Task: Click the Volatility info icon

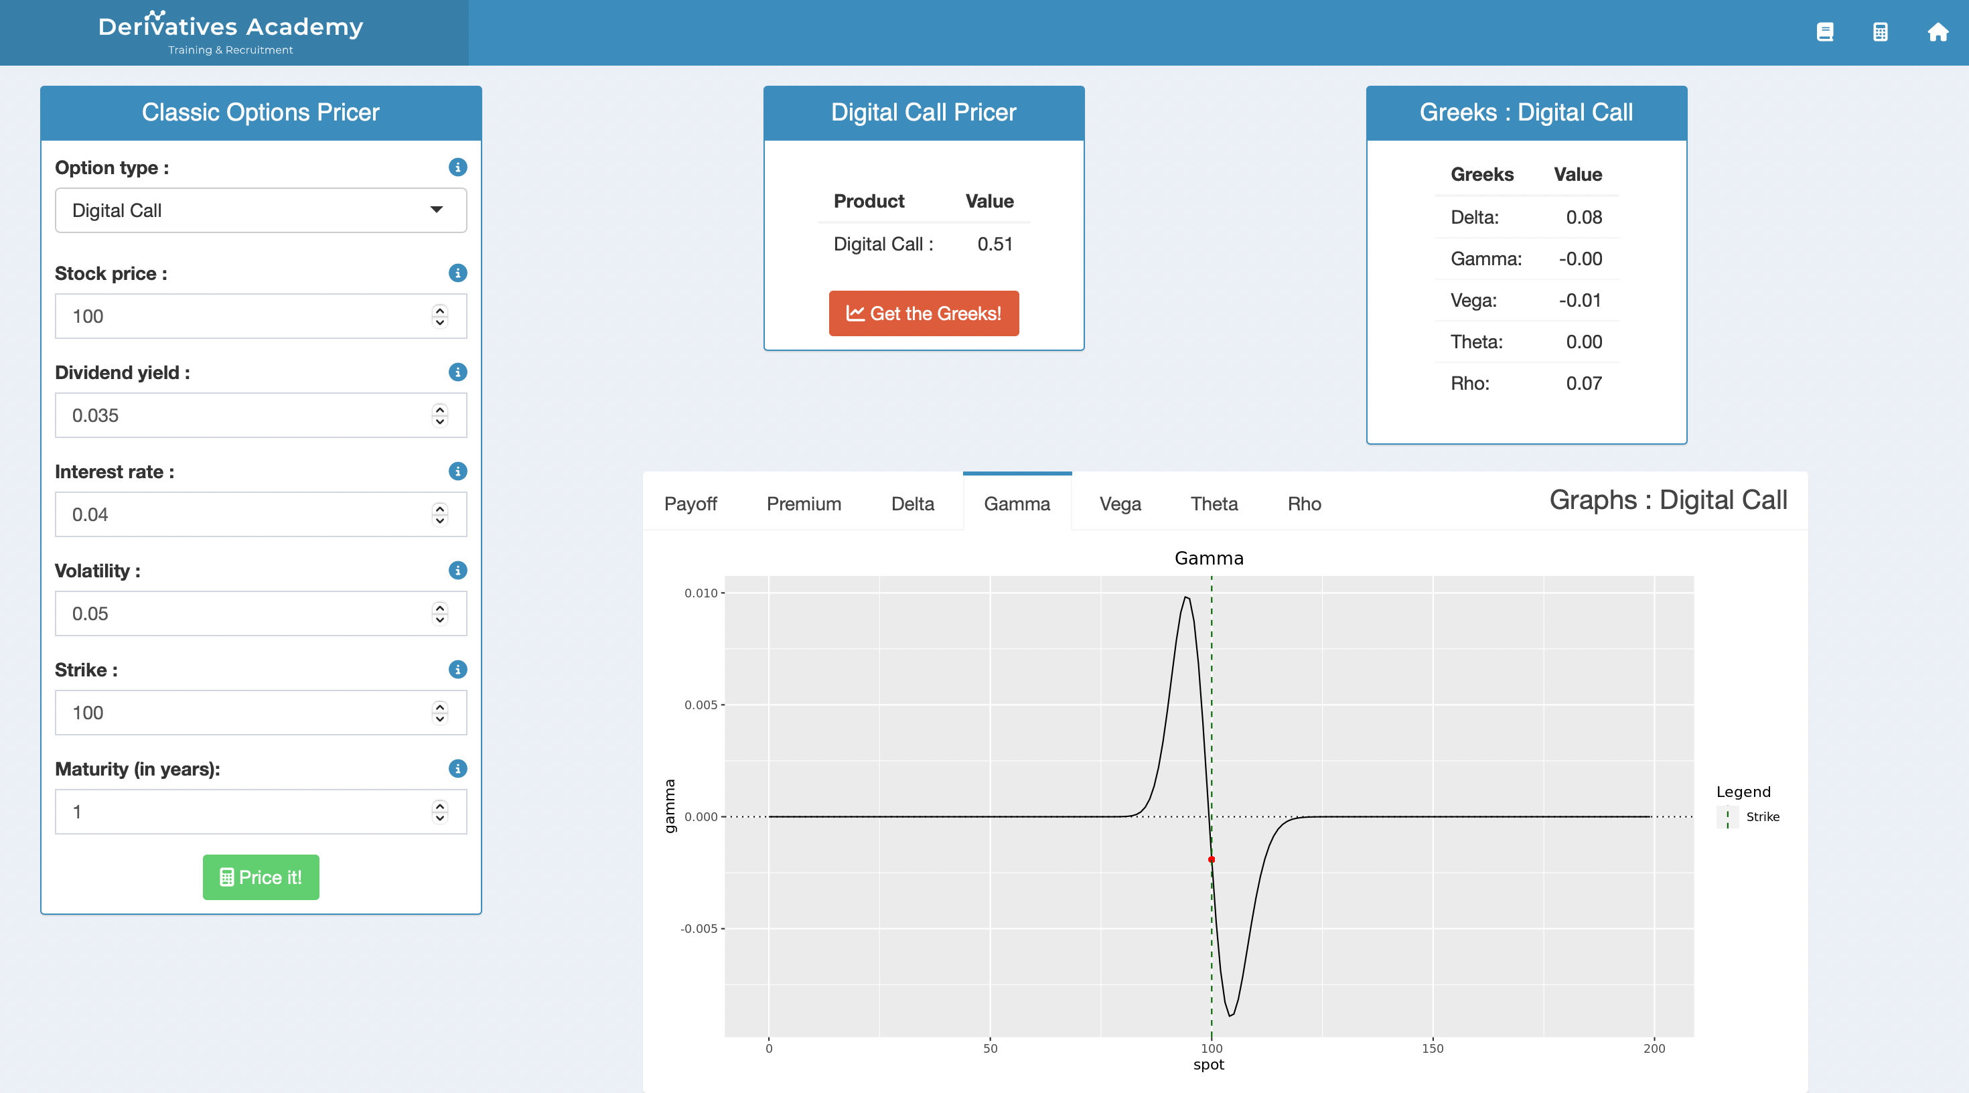Action: (x=457, y=570)
